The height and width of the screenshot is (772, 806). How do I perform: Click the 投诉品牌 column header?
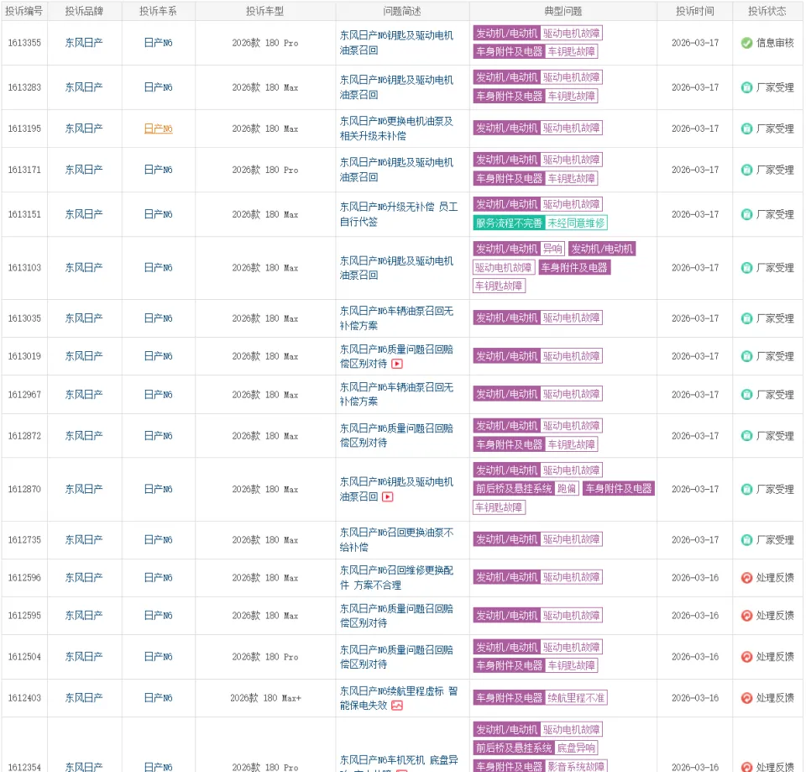coord(84,11)
